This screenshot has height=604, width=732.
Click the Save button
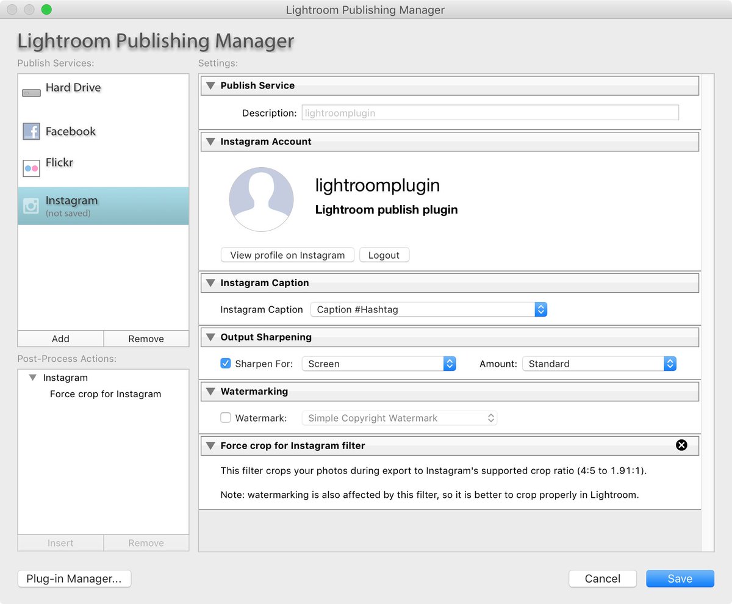pos(680,579)
